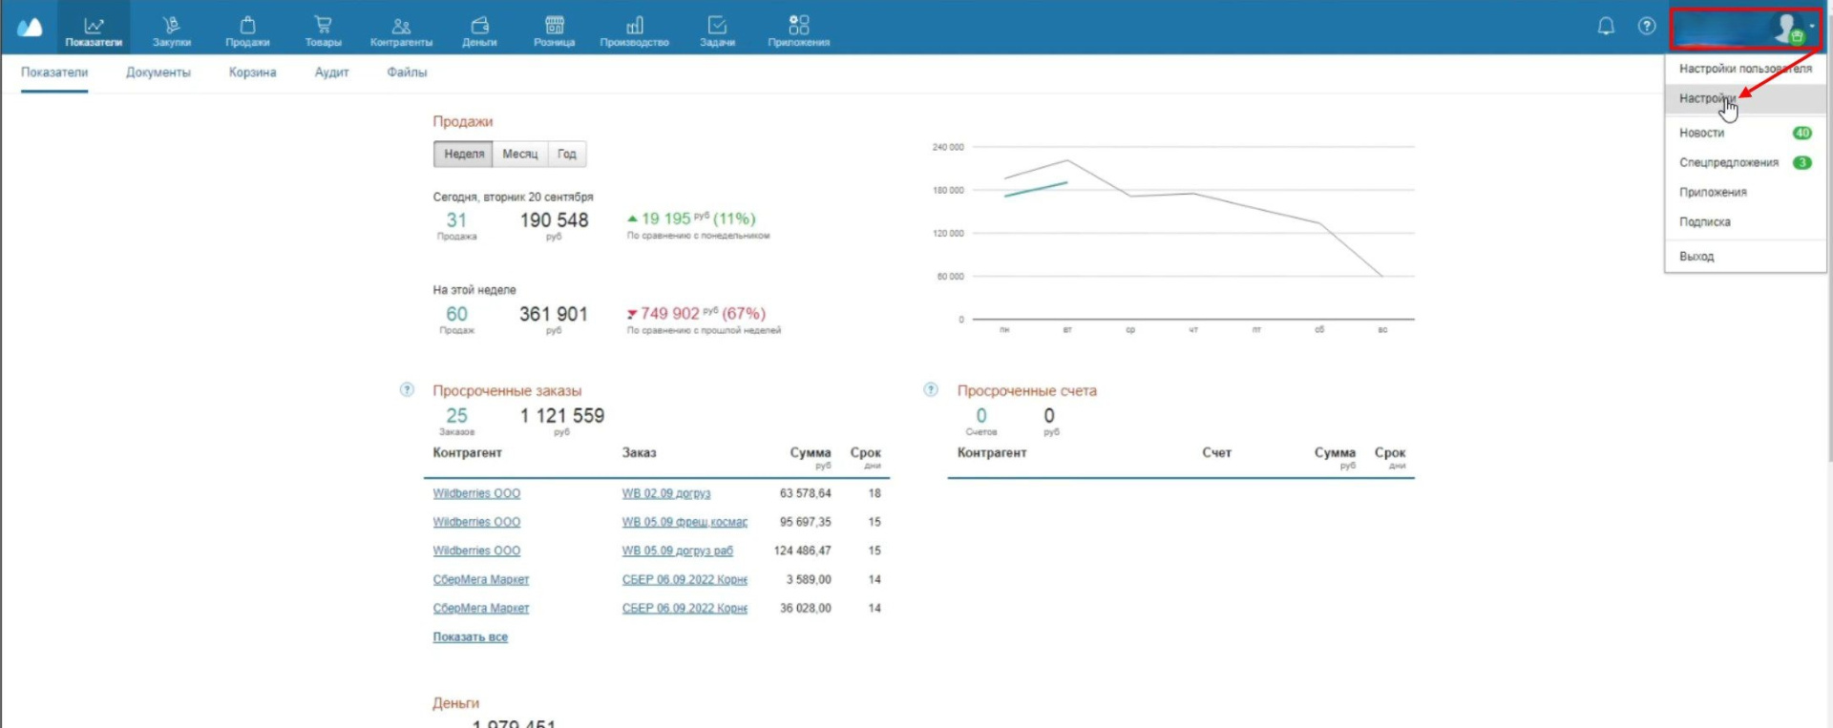
Task: Open the Товары cart icon
Action: click(x=323, y=26)
